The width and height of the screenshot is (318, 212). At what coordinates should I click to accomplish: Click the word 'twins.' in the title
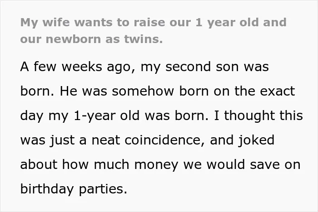coord(144,39)
